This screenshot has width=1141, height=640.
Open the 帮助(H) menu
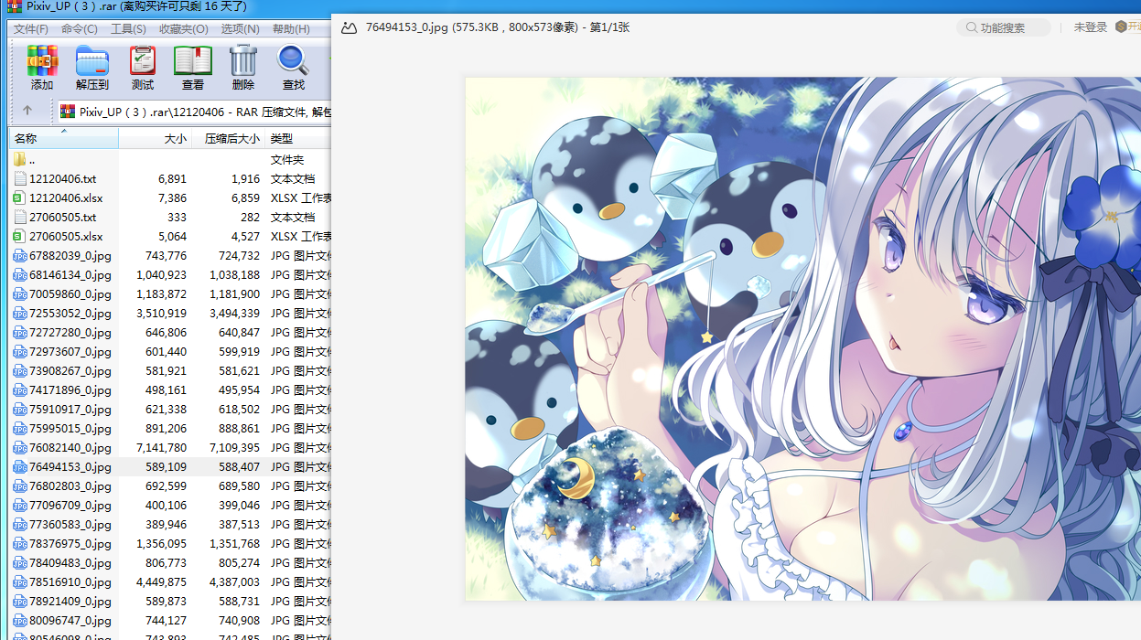click(x=291, y=29)
